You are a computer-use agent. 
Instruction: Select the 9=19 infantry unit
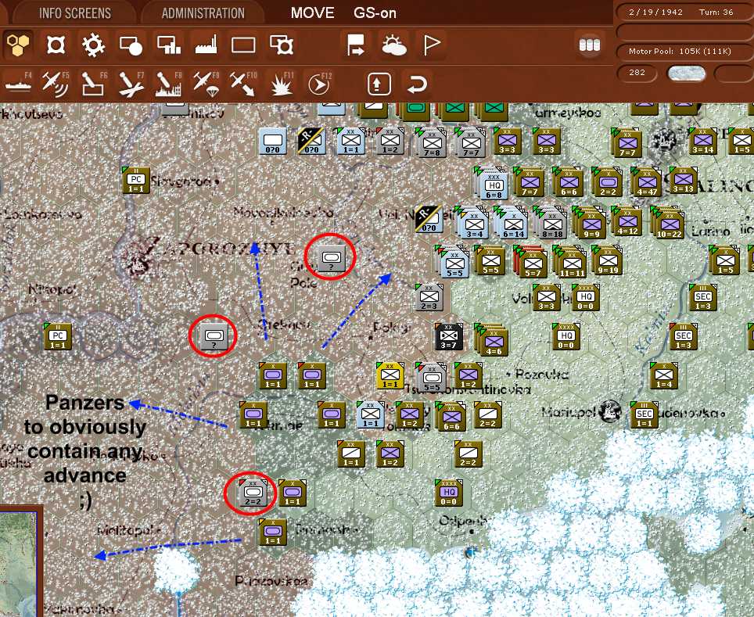coord(608,261)
